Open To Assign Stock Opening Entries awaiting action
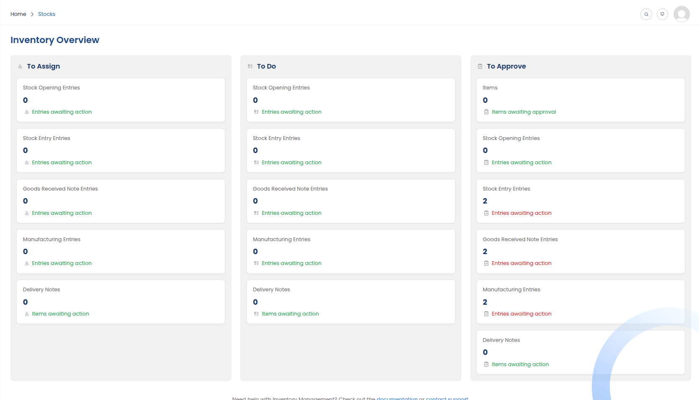Image resolution: width=699 pixels, height=400 pixels. (x=62, y=112)
